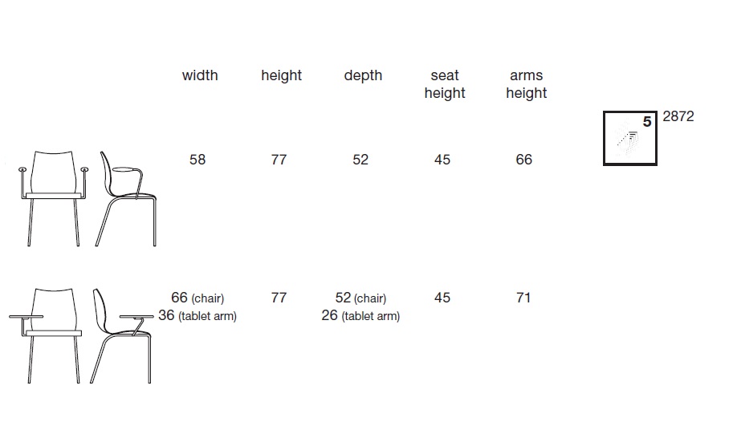Click the stacking icon showing number 5
Viewport: 733px width, 438px height.
pos(630,138)
